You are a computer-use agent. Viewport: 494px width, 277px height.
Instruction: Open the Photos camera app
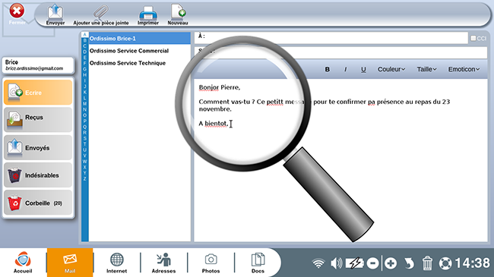pos(211,260)
